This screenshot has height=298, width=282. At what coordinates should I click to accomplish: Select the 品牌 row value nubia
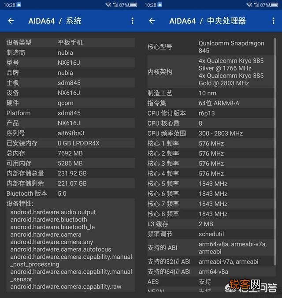pos(65,73)
